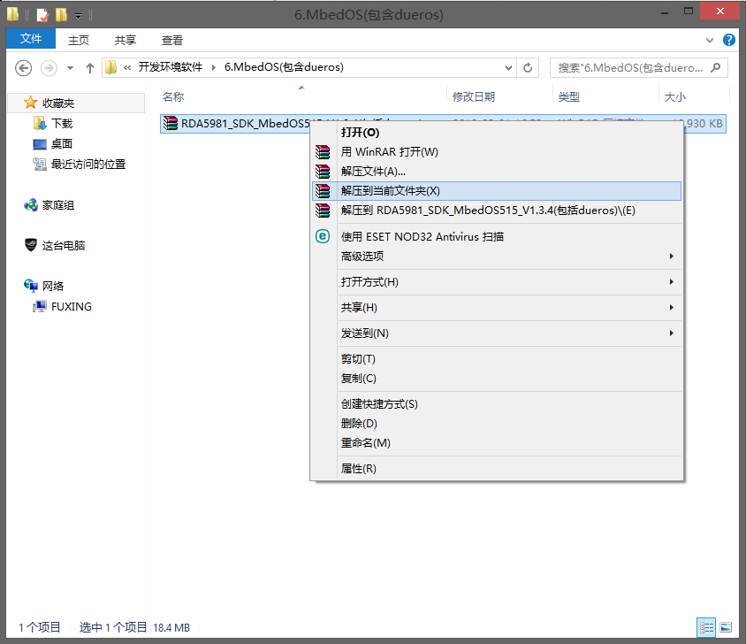
Task: Click New Folder quick access icon
Action: 61,15
